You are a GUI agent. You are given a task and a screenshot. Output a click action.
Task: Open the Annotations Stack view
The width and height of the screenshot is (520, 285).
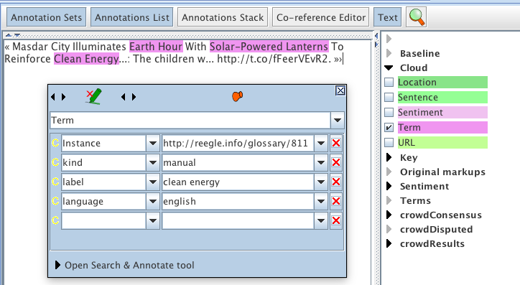223,17
